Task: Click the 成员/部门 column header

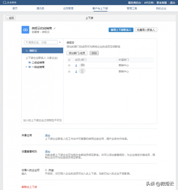Action: tap(81, 60)
